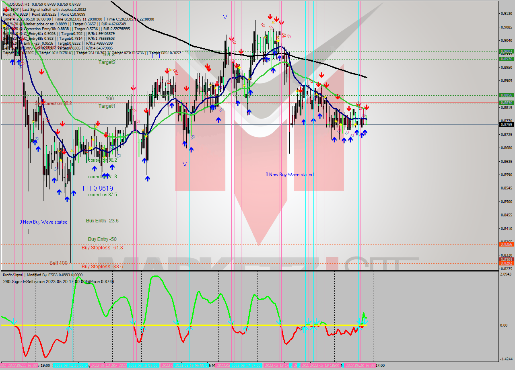Click the 0.8976 green price tag
The height and width of the screenshot is (370, 515).
(506, 59)
